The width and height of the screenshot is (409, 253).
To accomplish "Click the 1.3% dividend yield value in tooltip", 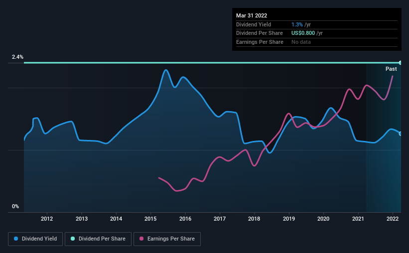I will pos(297,24).
